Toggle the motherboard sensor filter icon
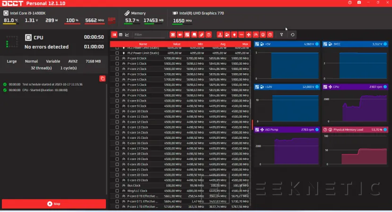Viewport: 392px width, 212px height. [187, 35]
